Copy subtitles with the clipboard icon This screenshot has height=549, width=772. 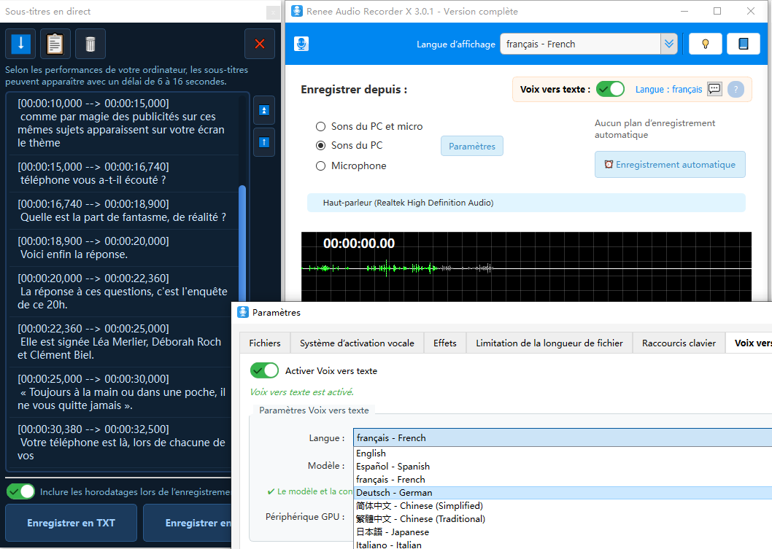pos(55,44)
